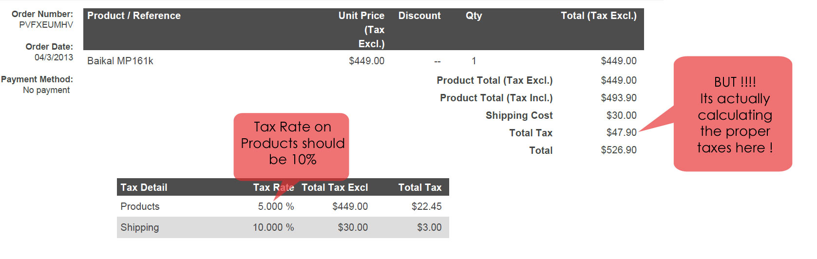The width and height of the screenshot is (817, 259).
Task: Click the 'No payment' payment method text
Action: click(46, 90)
